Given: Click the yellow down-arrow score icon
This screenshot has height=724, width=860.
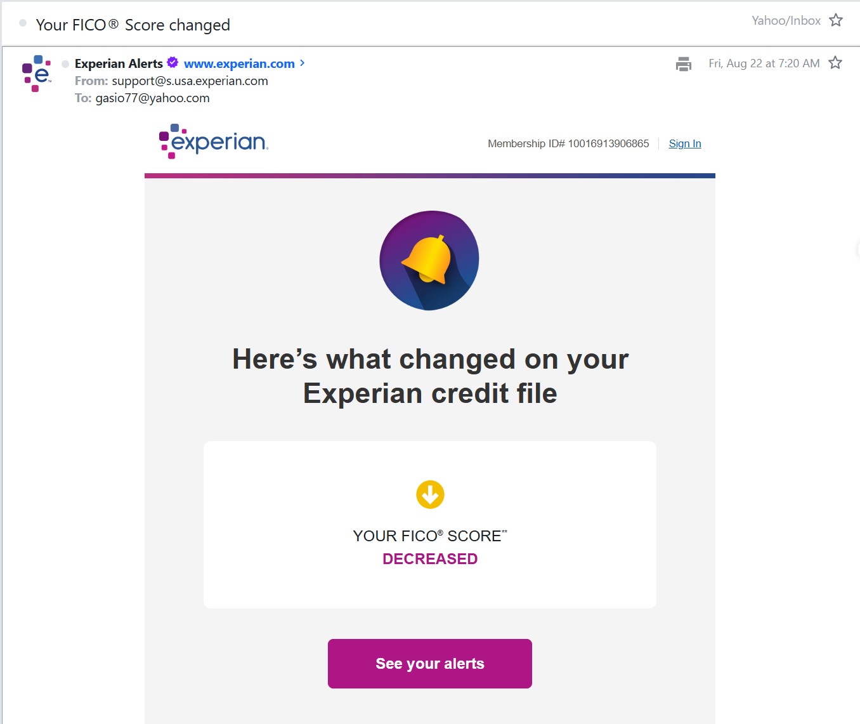Looking at the screenshot, I should click(430, 494).
